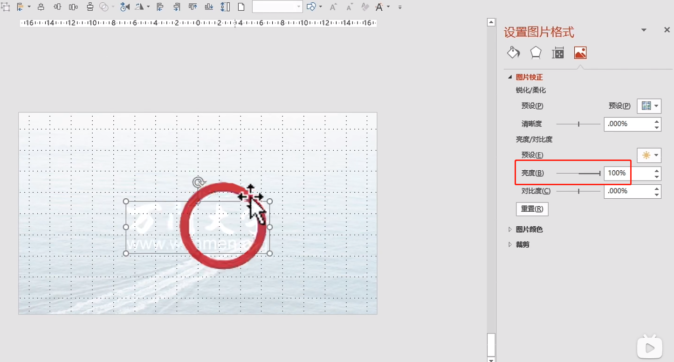This screenshot has height=362, width=674.
Task: Increase 清晰度 with the up stepper
Action: click(657, 121)
